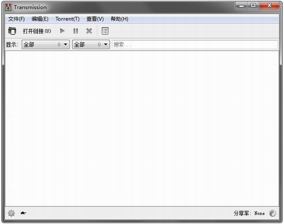Click inside the 搜索 search field
Screen dimensions: 284x224
(x=195, y=45)
